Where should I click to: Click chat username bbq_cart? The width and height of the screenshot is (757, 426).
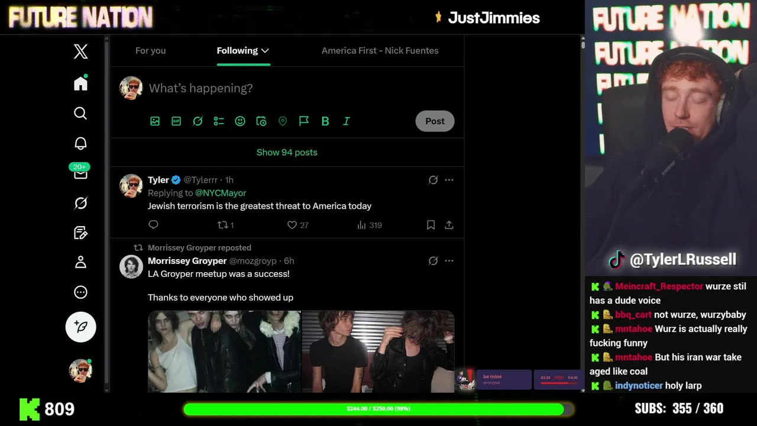click(633, 315)
